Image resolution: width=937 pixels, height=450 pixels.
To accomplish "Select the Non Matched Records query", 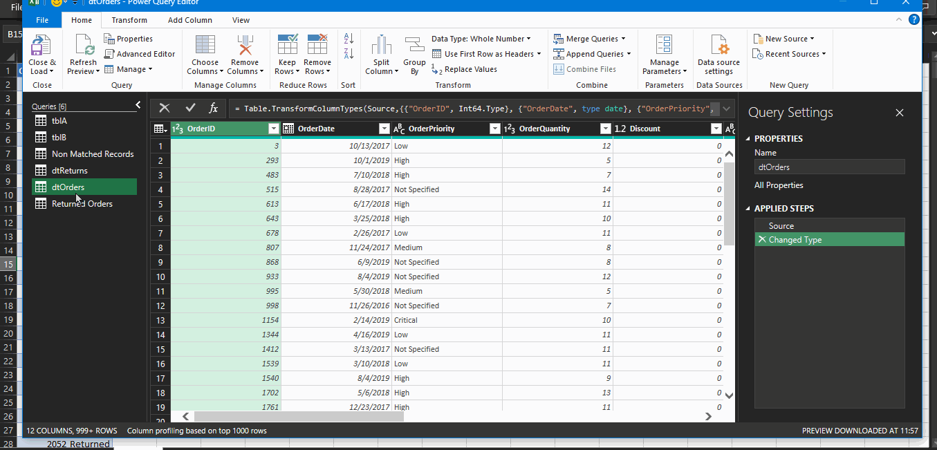I will pyautogui.click(x=84, y=154).
